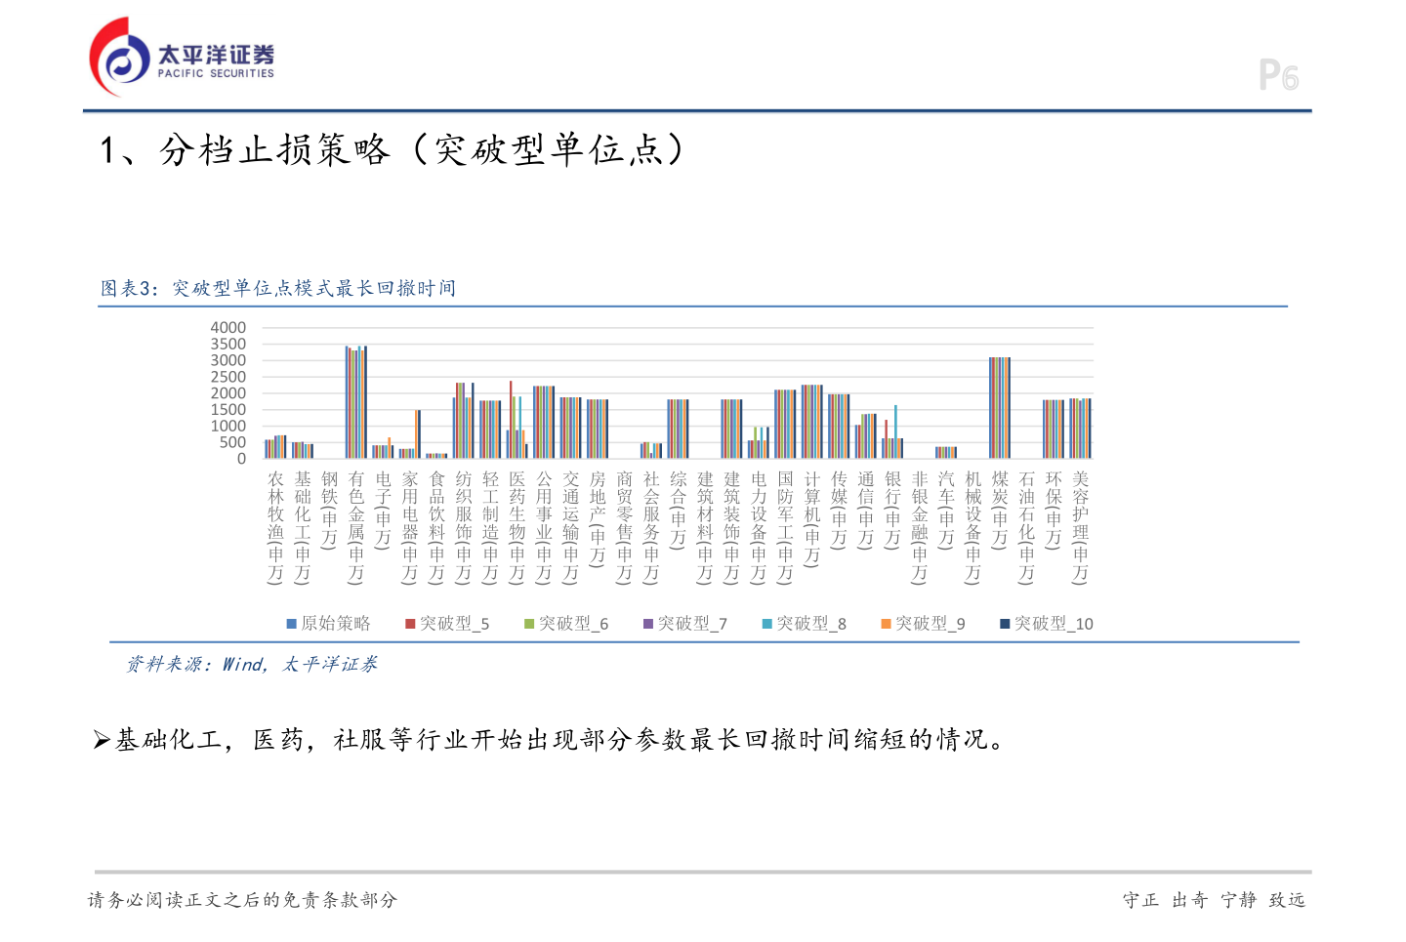Viewport: 1406px width, 942px height.
Task: Expand the 图表3 chart caption
Action: pyautogui.click(x=277, y=288)
